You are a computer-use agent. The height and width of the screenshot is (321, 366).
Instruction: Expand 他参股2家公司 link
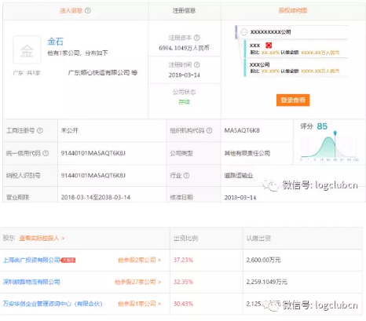(x=140, y=260)
